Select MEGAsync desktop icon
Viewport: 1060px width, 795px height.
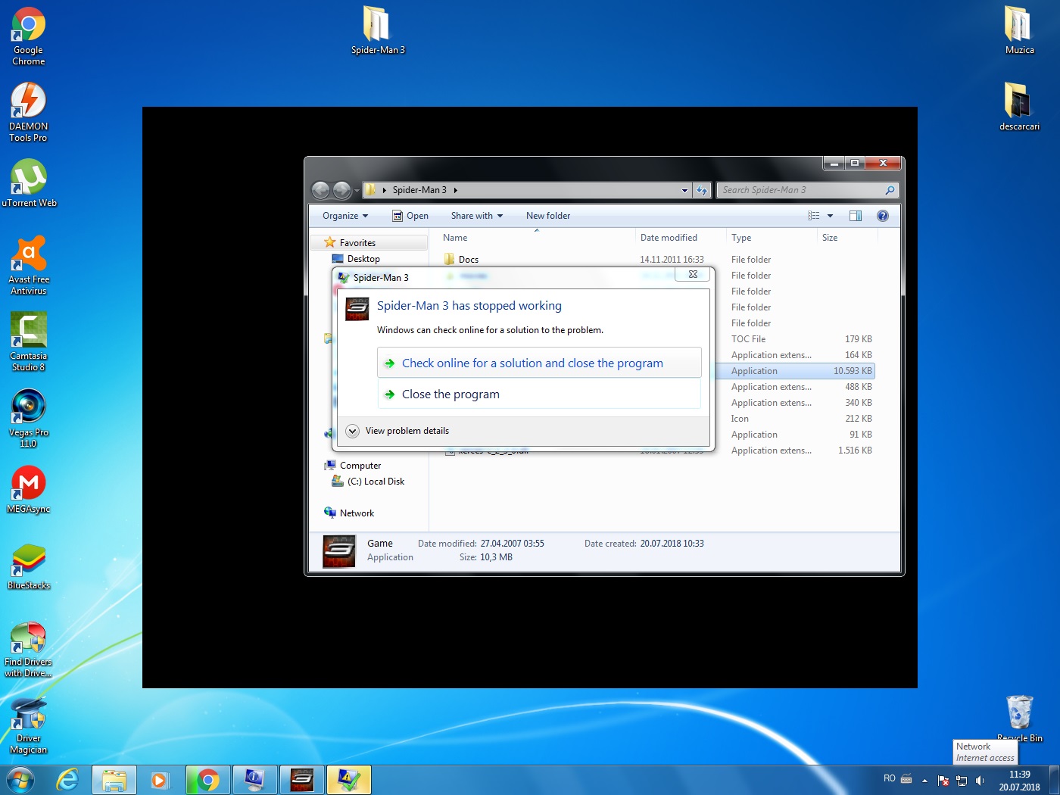tap(29, 489)
